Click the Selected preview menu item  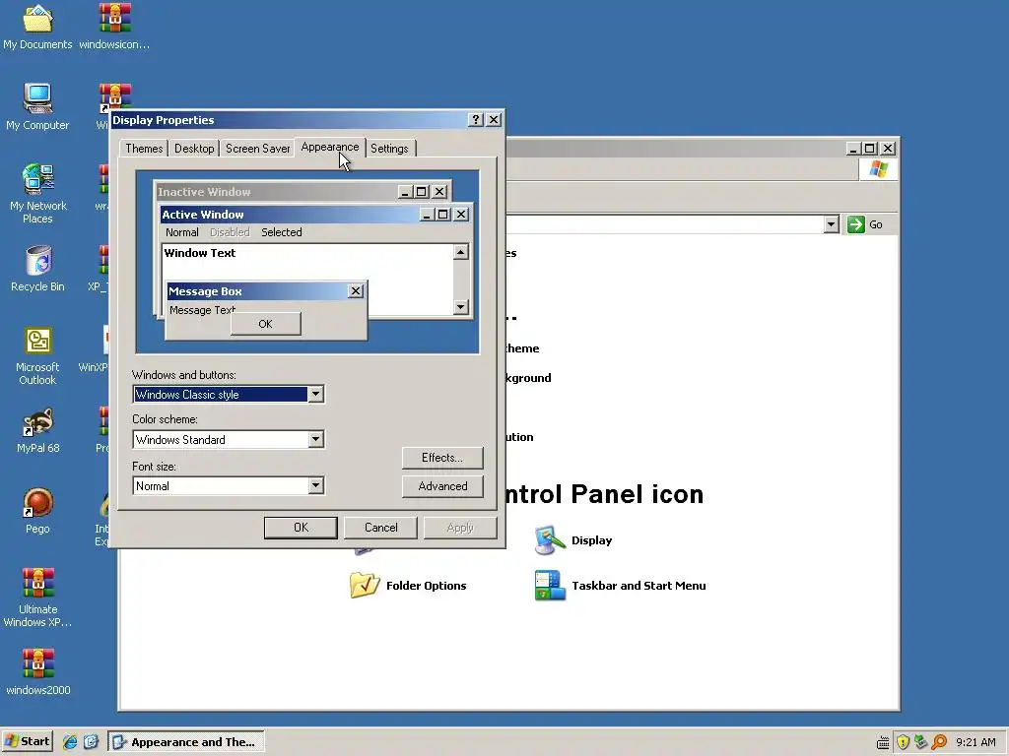pyautogui.click(x=281, y=232)
